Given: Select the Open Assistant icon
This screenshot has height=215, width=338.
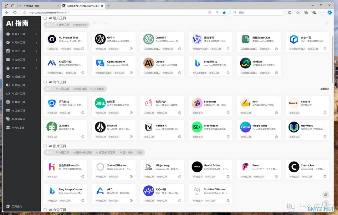Looking at the screenshot, I should coord(100,63).
